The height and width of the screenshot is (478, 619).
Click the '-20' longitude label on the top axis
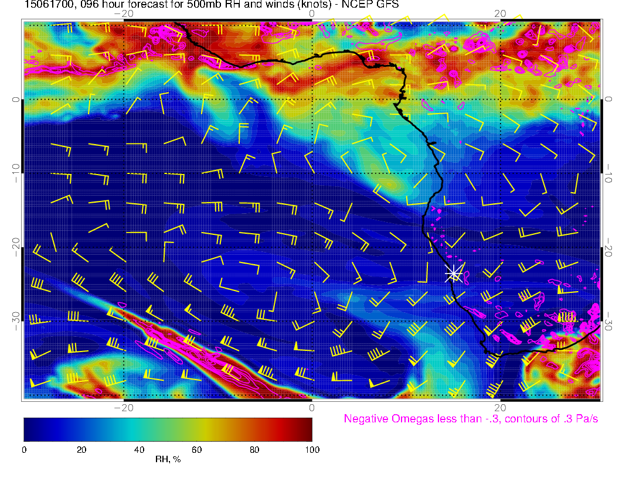[x=124, y=14]
